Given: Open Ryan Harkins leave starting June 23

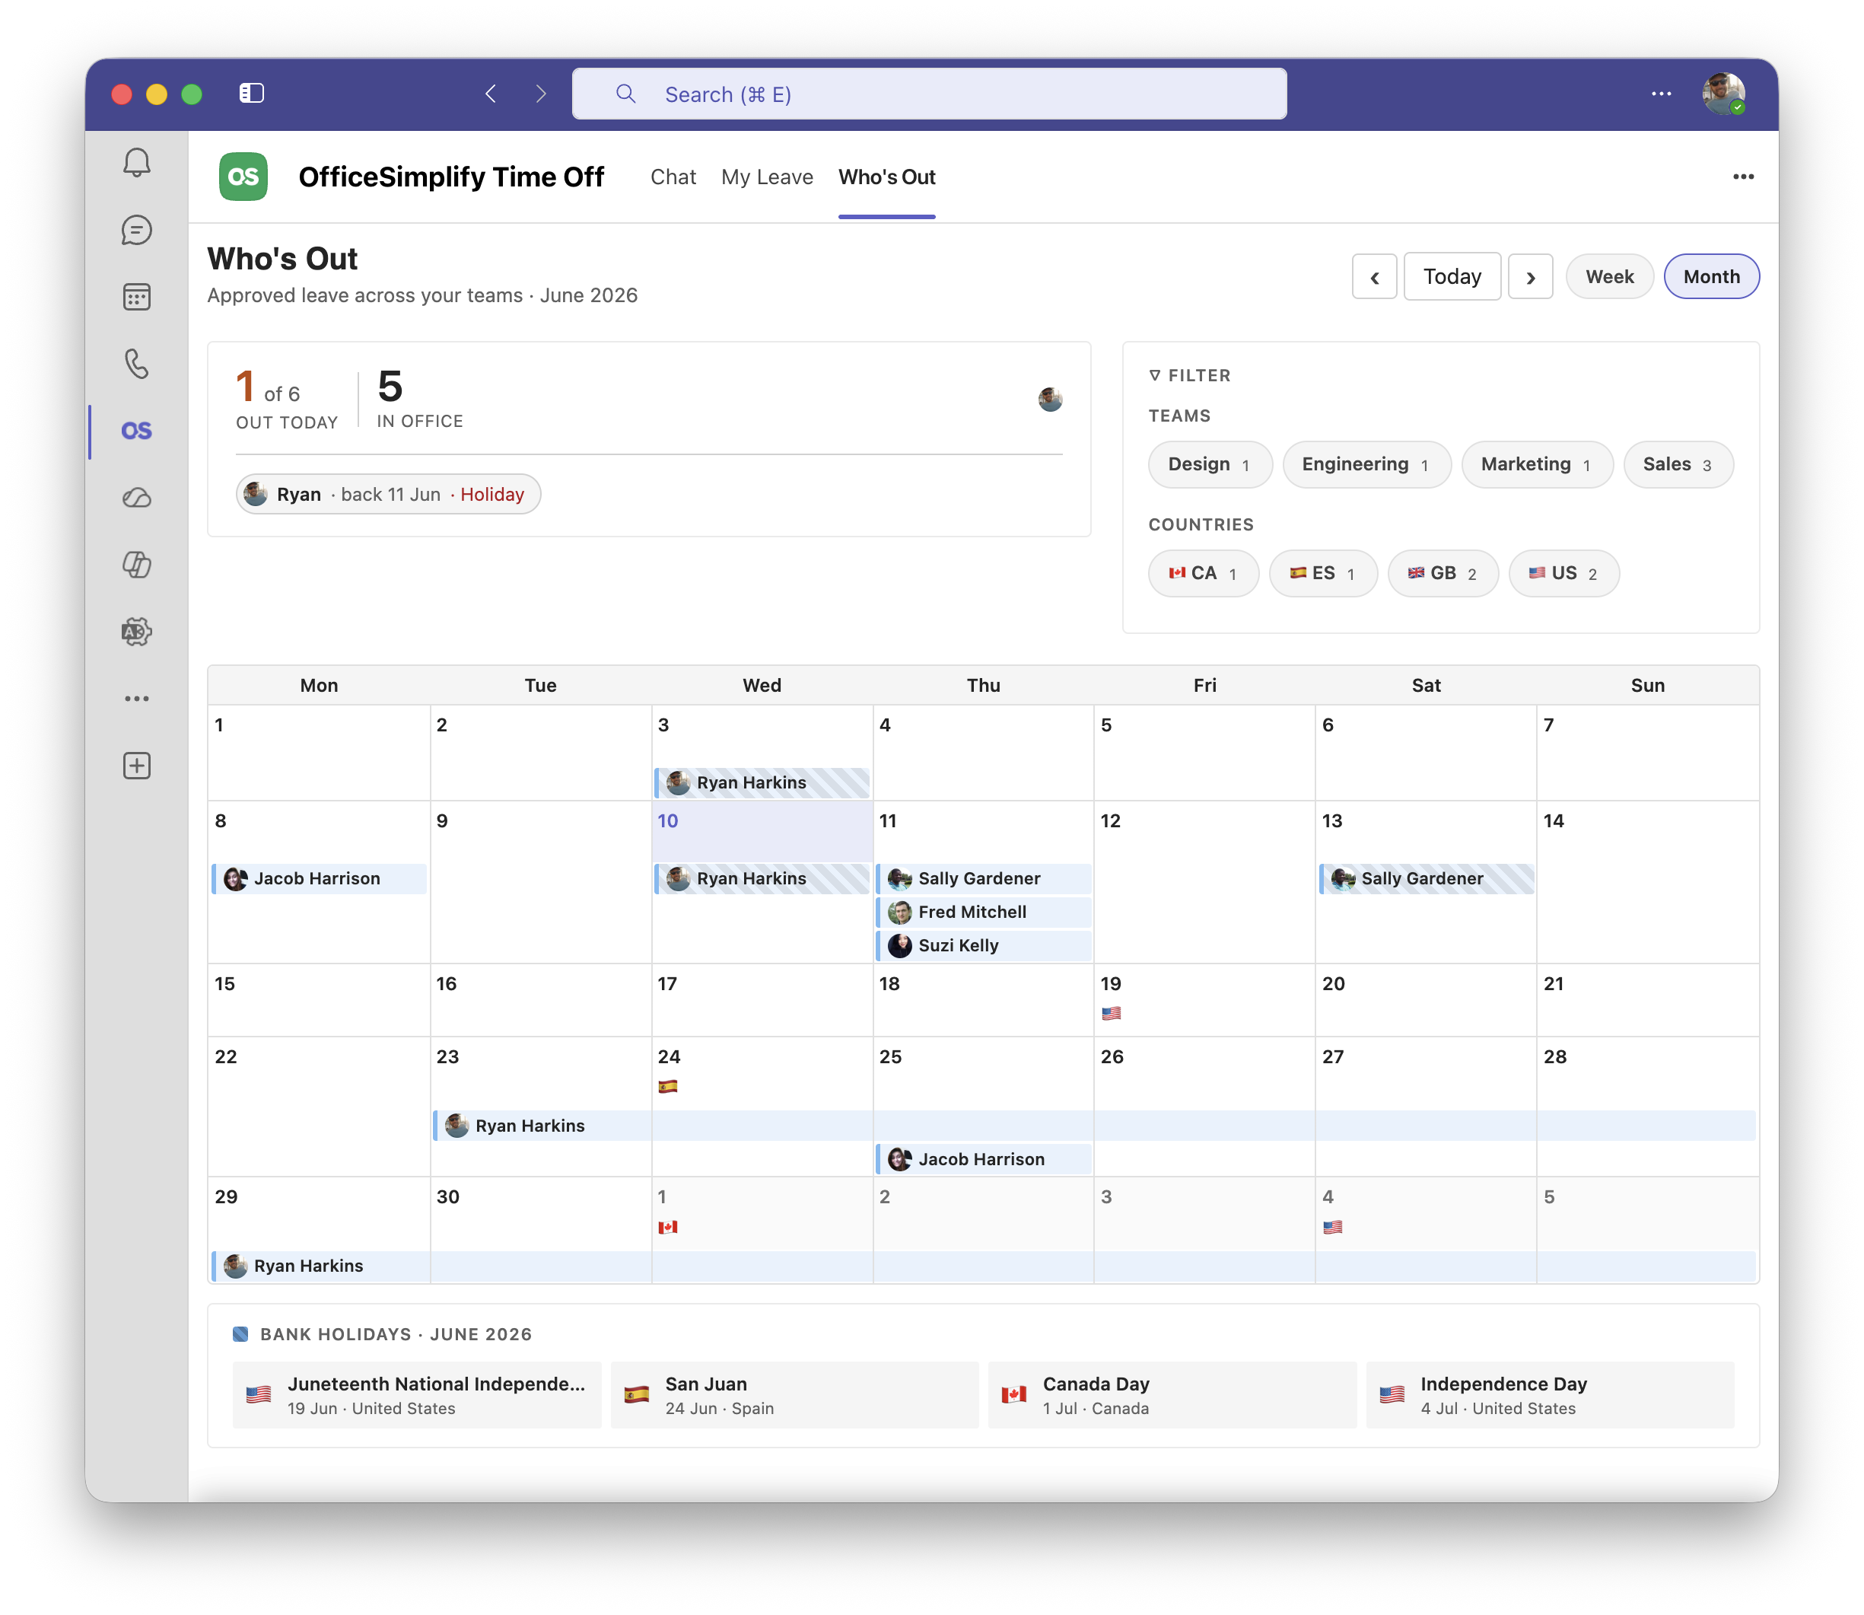Looking at the screenshot, I should pyautogui.click(x=1095, y=1126).
